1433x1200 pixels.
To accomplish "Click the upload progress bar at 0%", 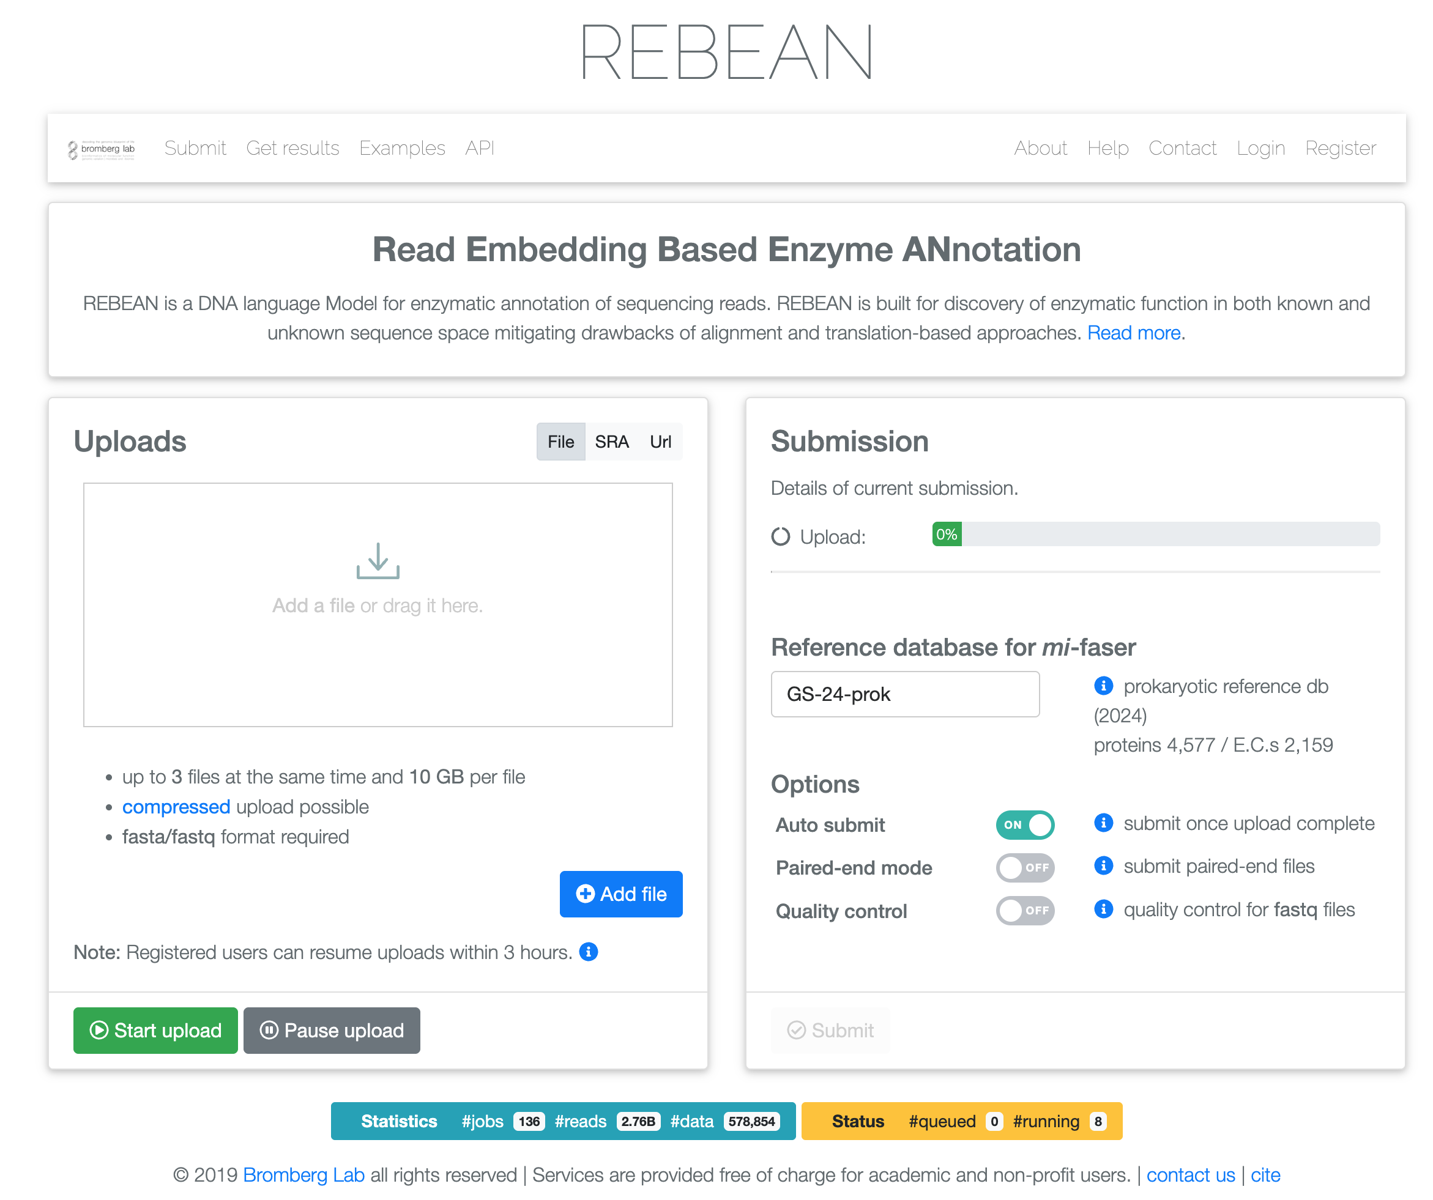I will click(x=1156, y=534).
